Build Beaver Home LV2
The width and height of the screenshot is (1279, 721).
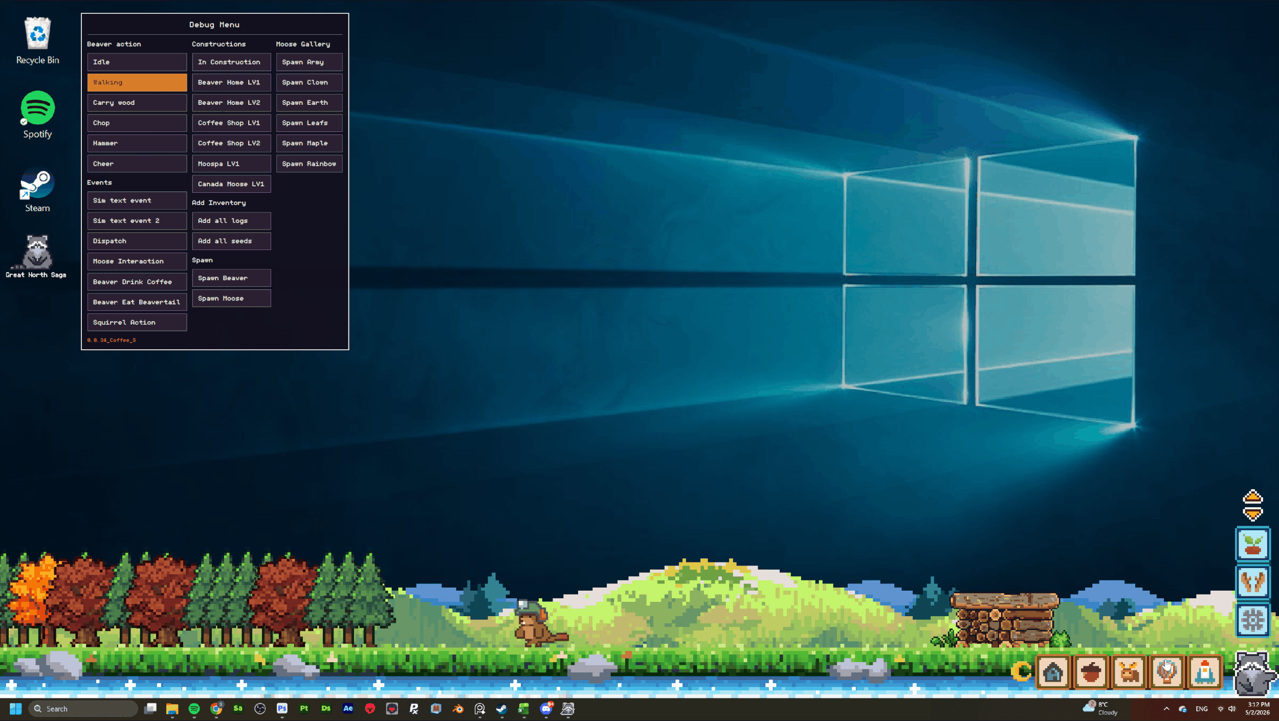coord(231,103)
